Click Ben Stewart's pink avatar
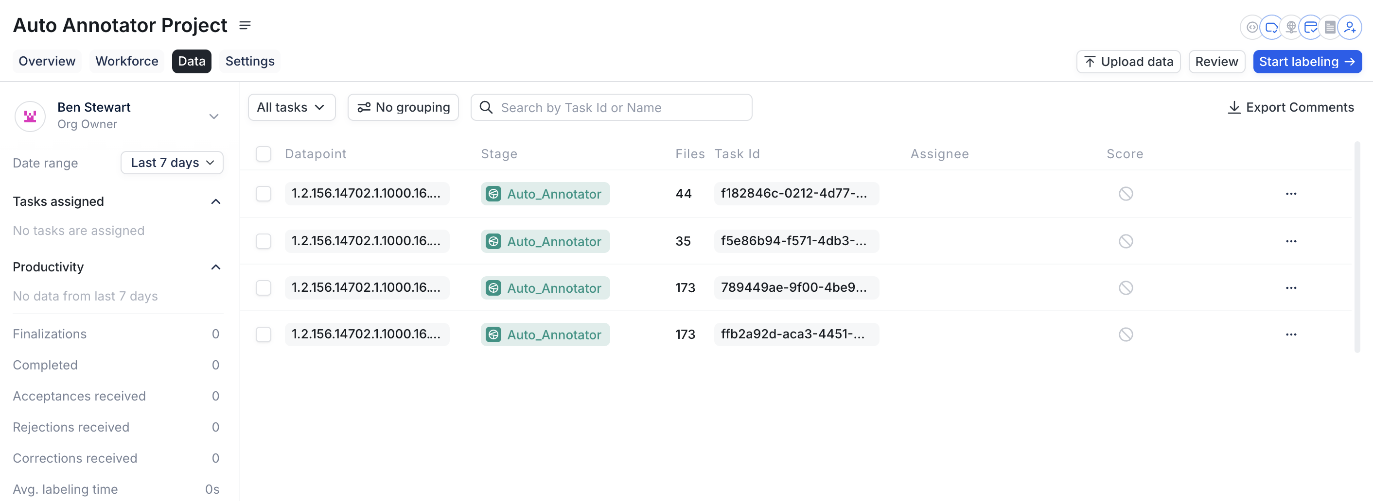 pos(30,116)
